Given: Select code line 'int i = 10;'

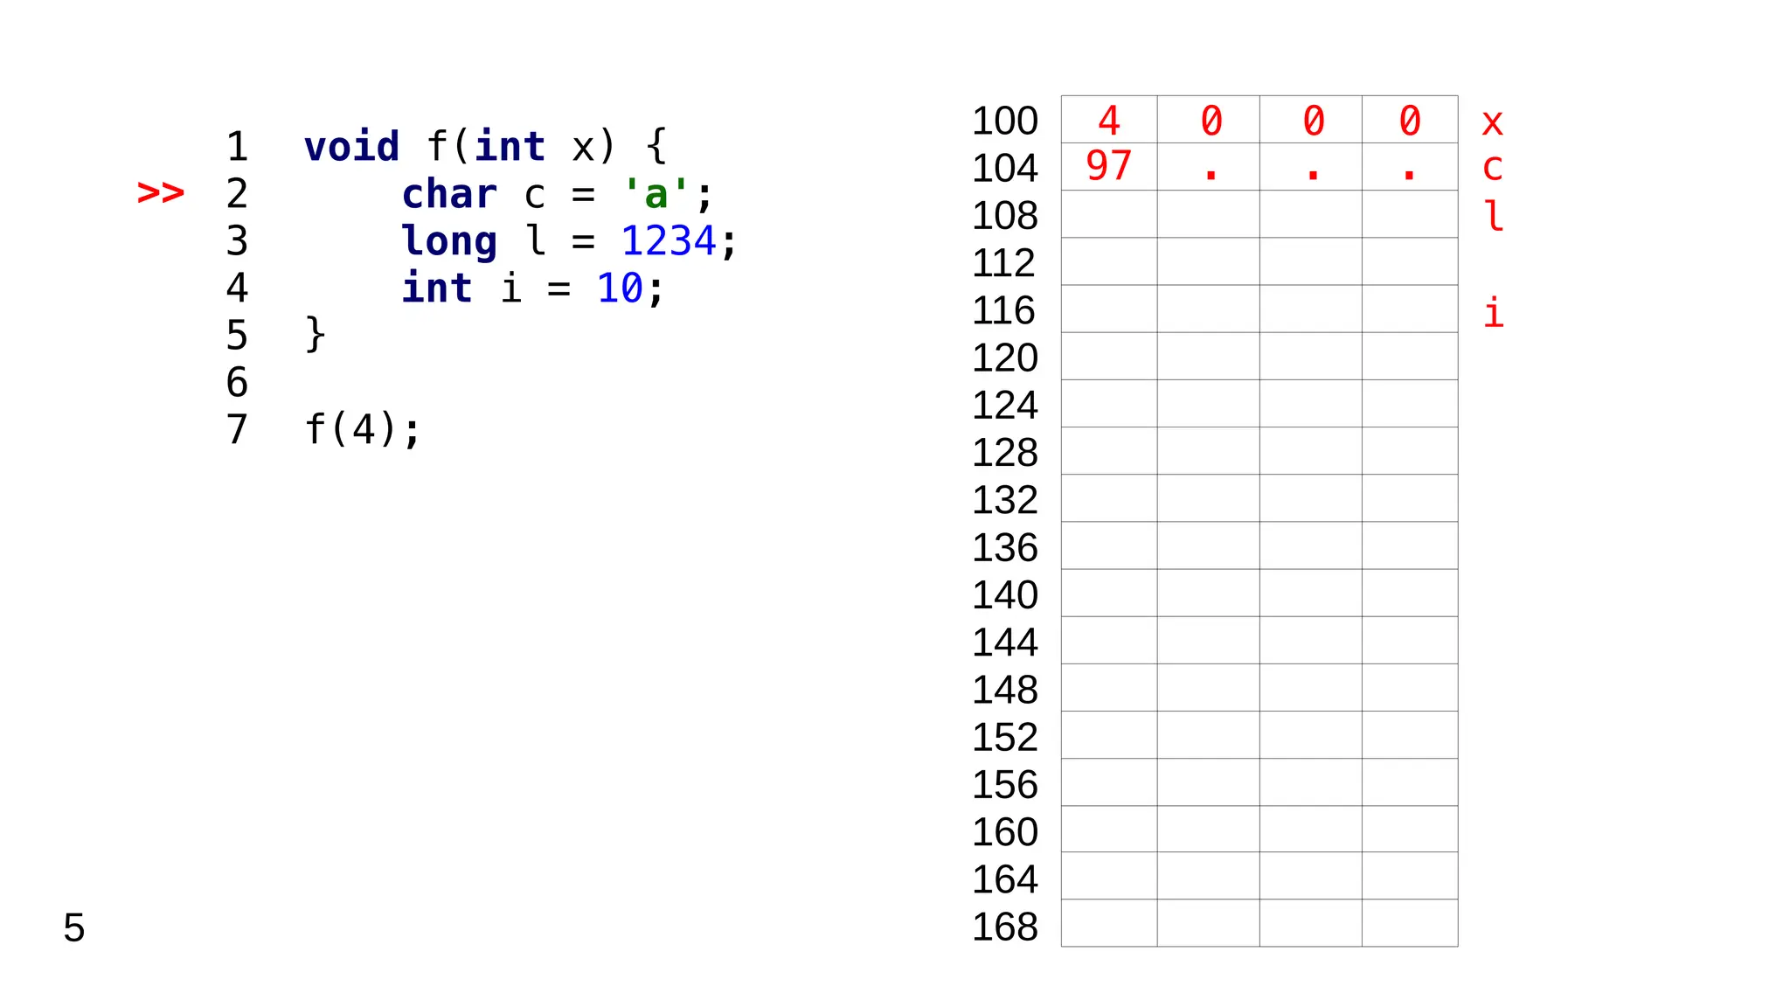Looking at the screenshot, I should 533,288.
